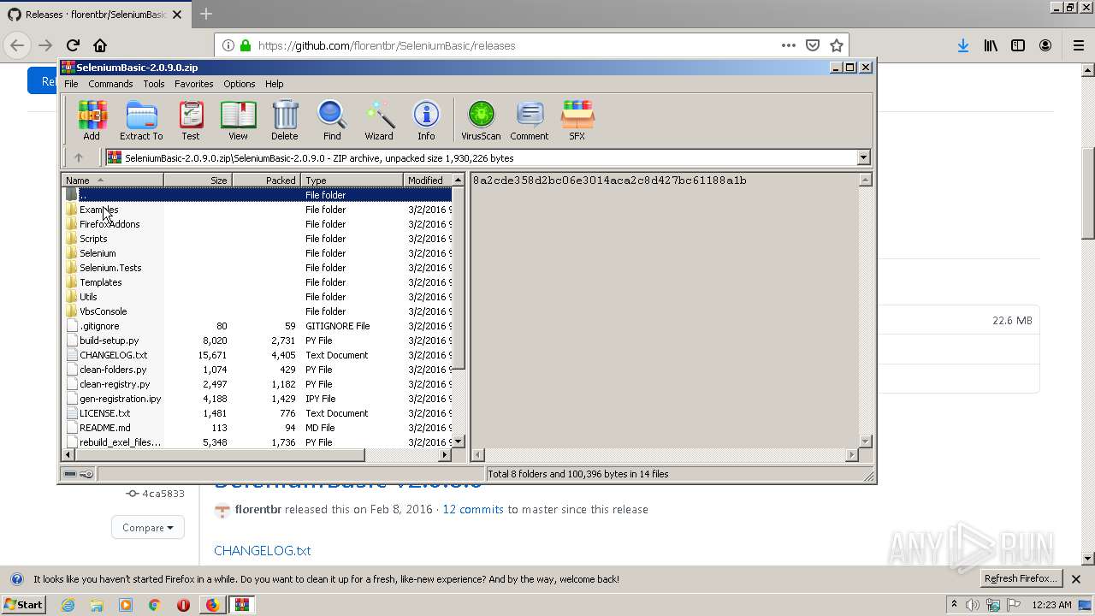This screenshot has width=1095, height=616.
Task: Select the Selenium.Tests folder
Action: 110,268
